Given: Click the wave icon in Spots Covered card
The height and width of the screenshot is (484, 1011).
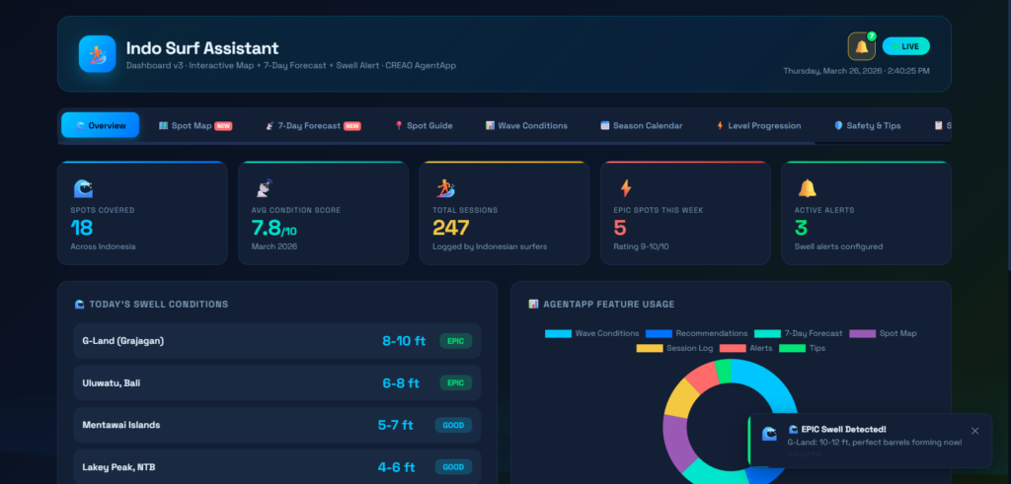Looking at the screenshot, I should pyautogui.click(x=83, y=188).
